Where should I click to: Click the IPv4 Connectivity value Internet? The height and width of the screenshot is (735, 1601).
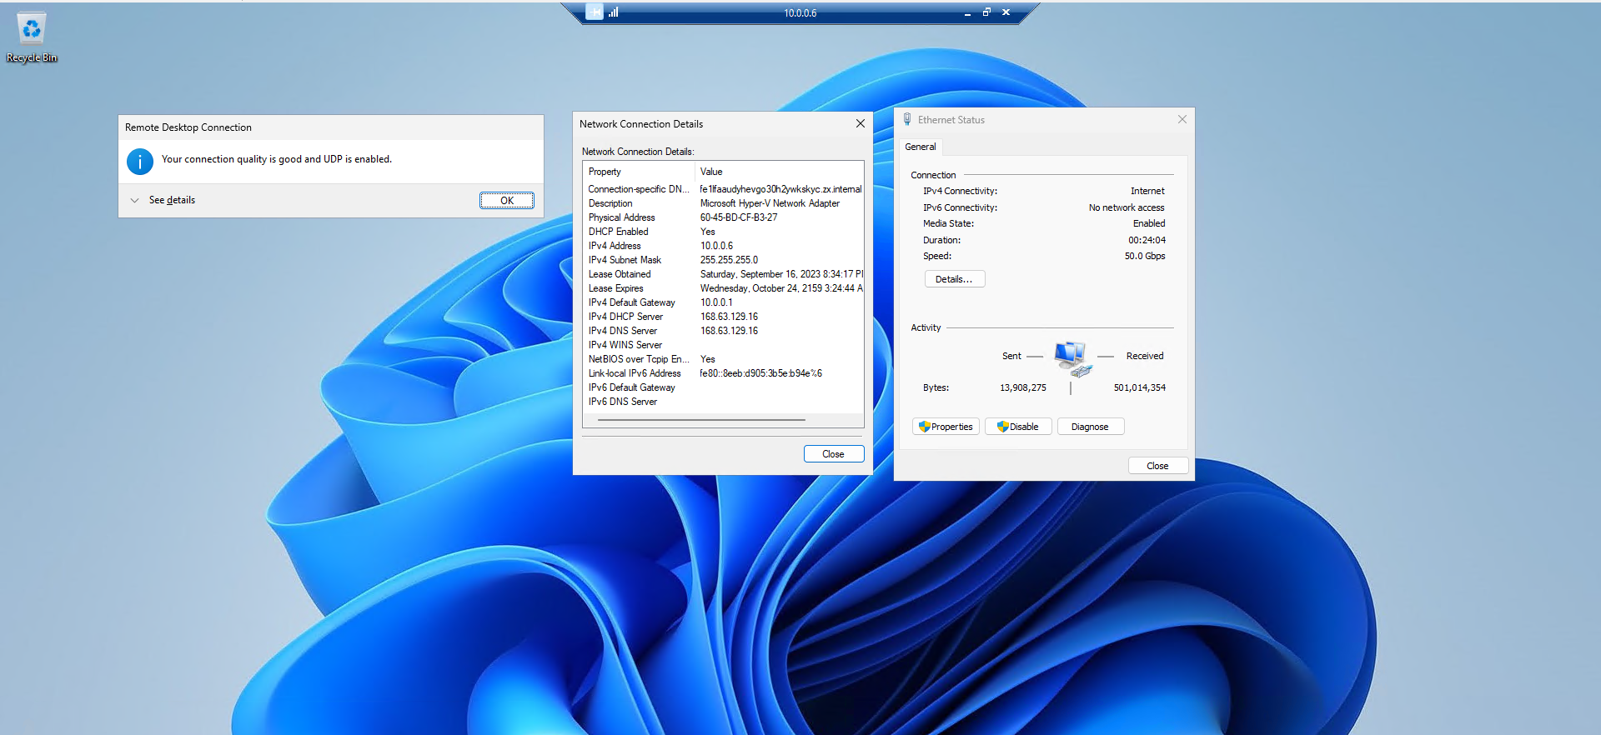pos(1147,191)
